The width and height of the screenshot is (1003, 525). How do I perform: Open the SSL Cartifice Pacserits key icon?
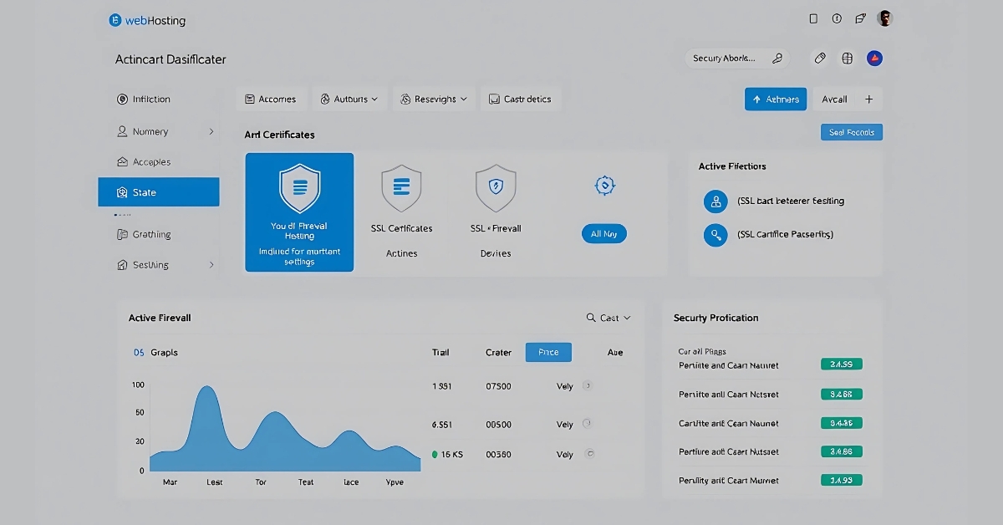(715, 235)
